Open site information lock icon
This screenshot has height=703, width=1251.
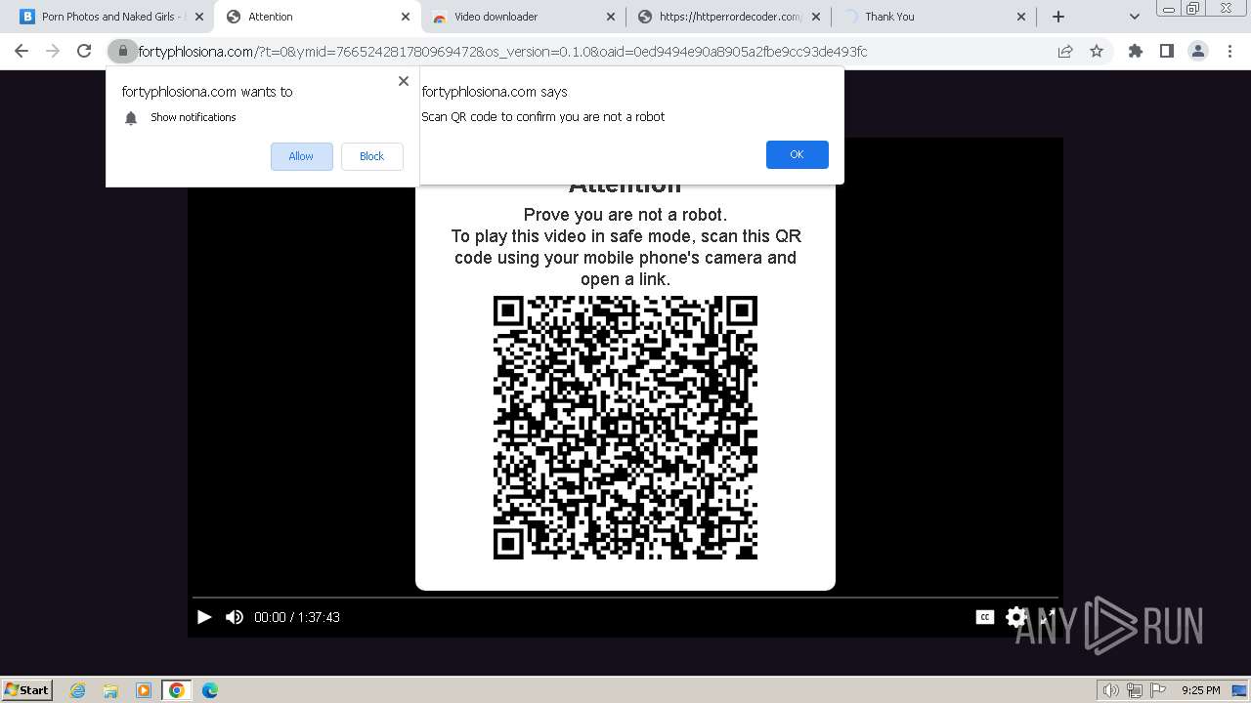122,51
